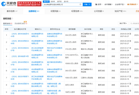This screenshot has width=139, height=95.
Task: Expand the 企业级产品 dropdown menu
Action: 120,4
